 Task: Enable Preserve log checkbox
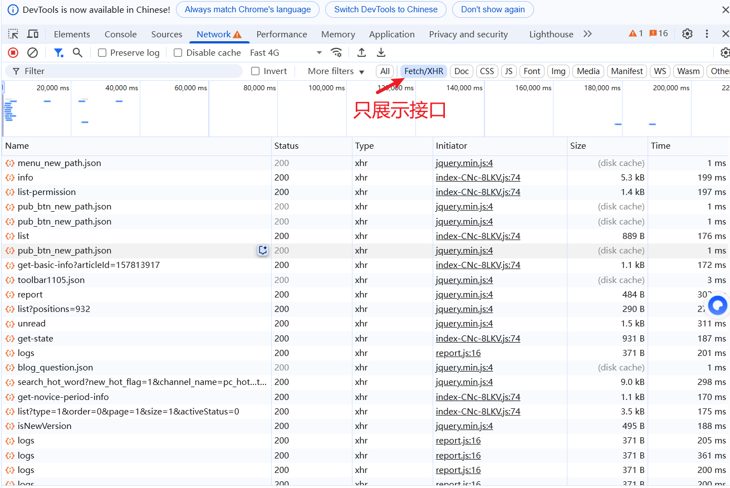[102, 53]
